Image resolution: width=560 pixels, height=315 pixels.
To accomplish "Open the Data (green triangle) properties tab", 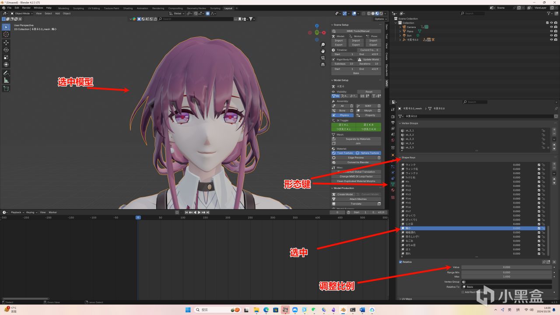I will [392, 185].
